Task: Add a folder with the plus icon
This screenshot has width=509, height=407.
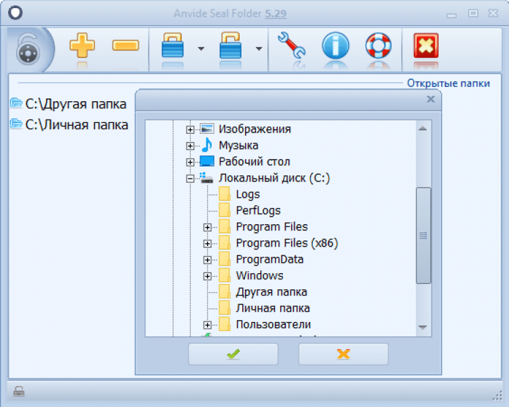Action: [82, 46]
